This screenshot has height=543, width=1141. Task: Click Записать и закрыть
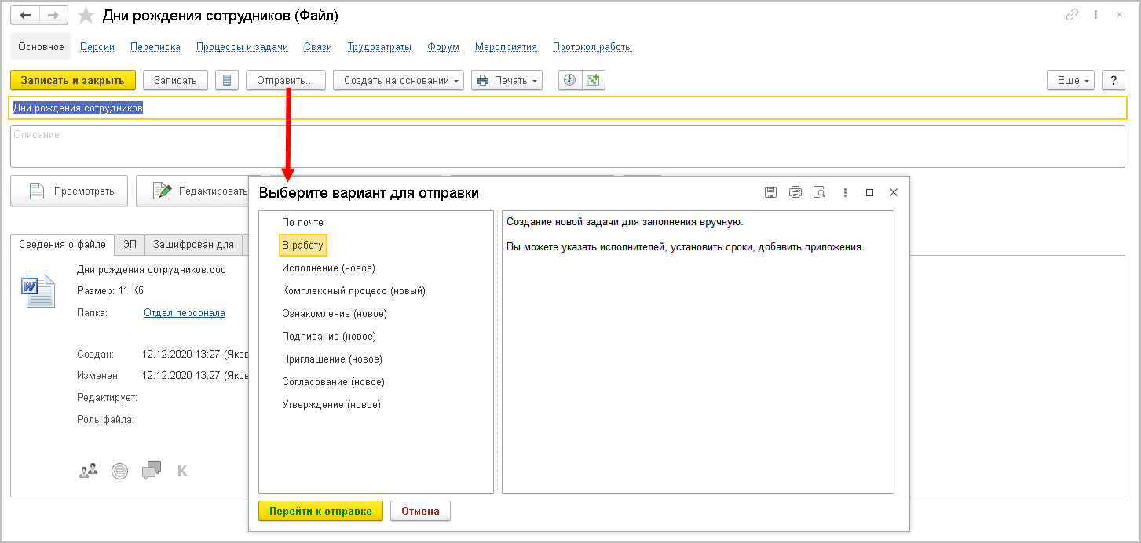tap(73, 80)
